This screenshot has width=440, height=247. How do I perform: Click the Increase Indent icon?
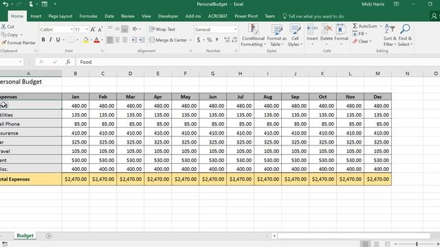point(142,40)
